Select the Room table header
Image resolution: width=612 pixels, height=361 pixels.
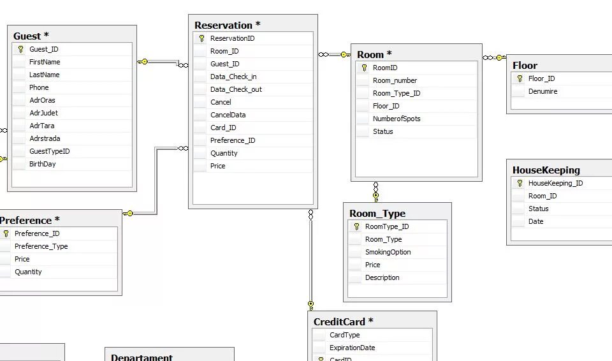click(416, 54)
